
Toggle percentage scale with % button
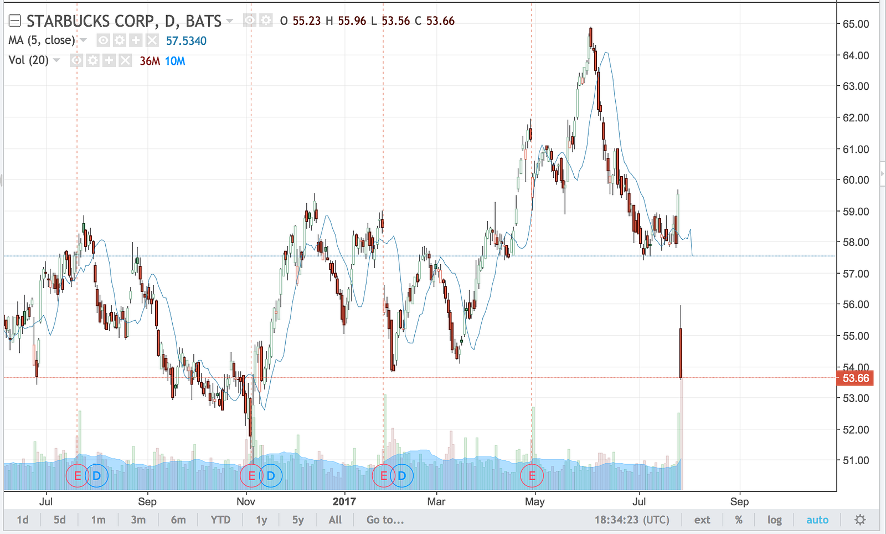click(x=739, y=520)
